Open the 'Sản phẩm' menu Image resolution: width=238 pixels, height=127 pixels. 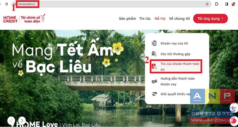[128, 18]
